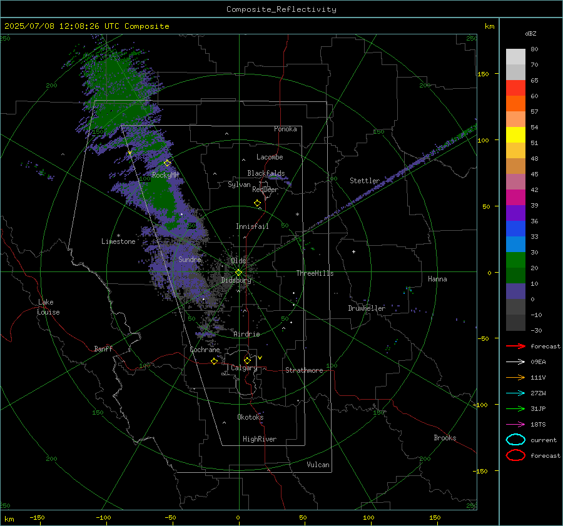
Task: Click the Strathmore label
Action: [x=304, y=370]
